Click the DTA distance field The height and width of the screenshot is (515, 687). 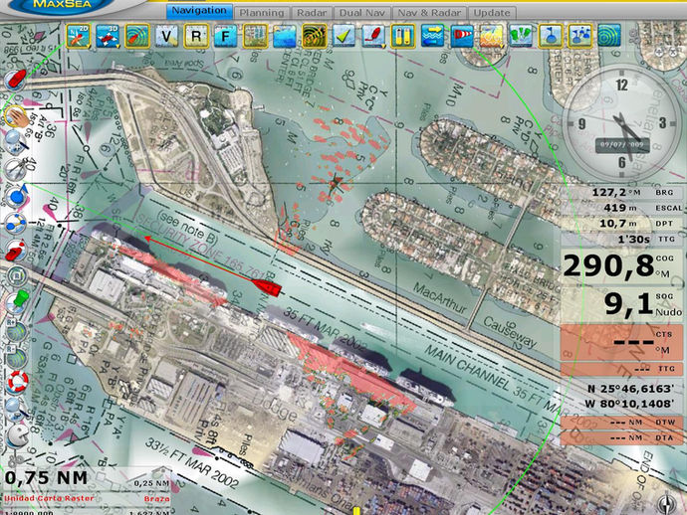coord(622,437)
